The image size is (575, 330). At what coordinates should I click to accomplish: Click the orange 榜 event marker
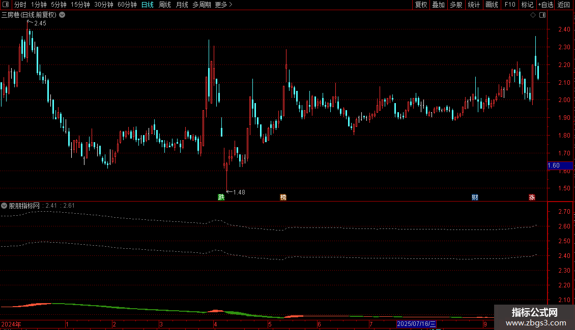pos(283,197)
